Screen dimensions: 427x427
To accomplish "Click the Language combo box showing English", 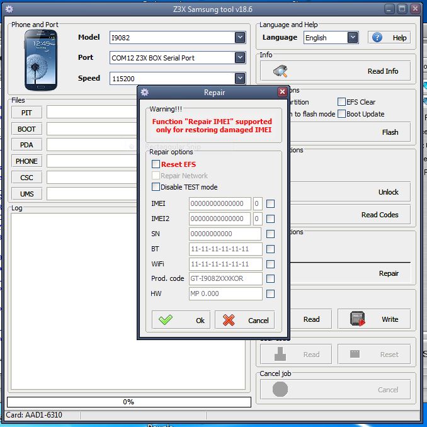I will (x=331, y=37).
